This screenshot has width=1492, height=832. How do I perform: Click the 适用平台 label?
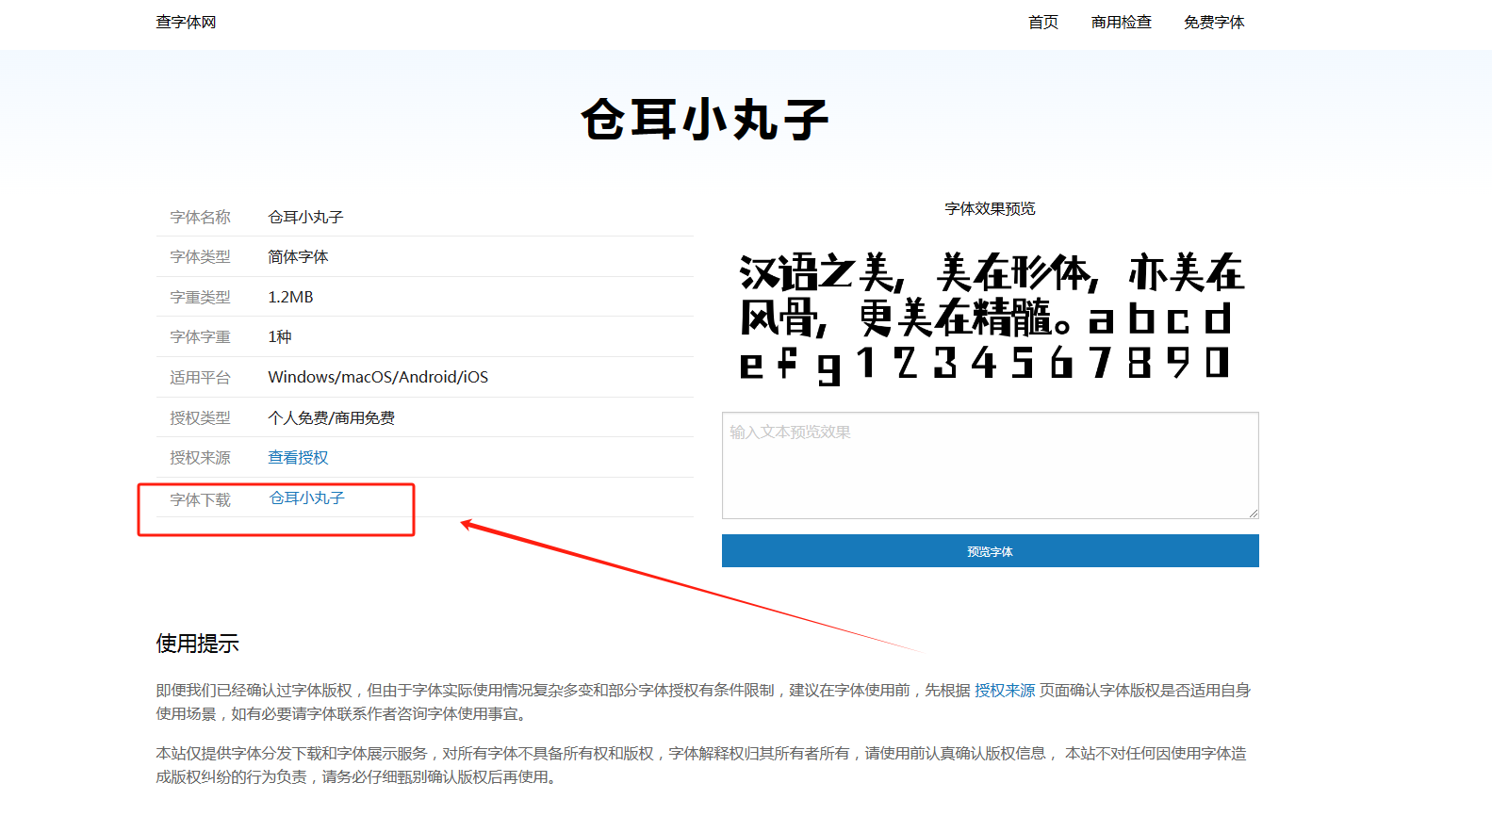pyautogui.click(x=200, y=378)
